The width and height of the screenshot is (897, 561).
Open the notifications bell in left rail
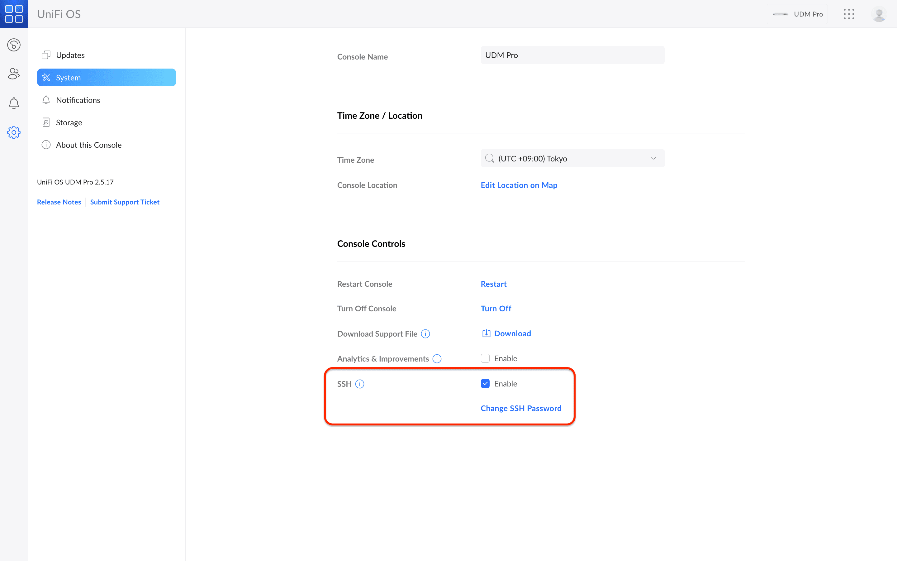coord(14,103)
